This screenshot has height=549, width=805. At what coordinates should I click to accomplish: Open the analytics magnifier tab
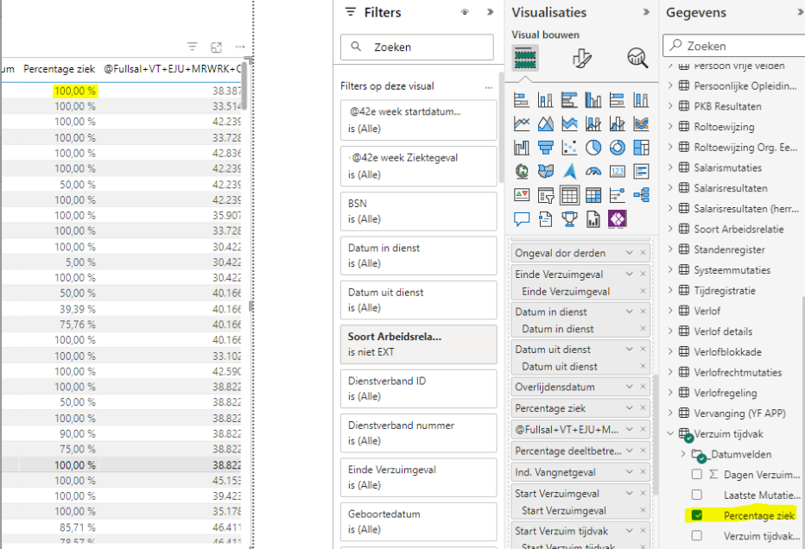point(637,58)
